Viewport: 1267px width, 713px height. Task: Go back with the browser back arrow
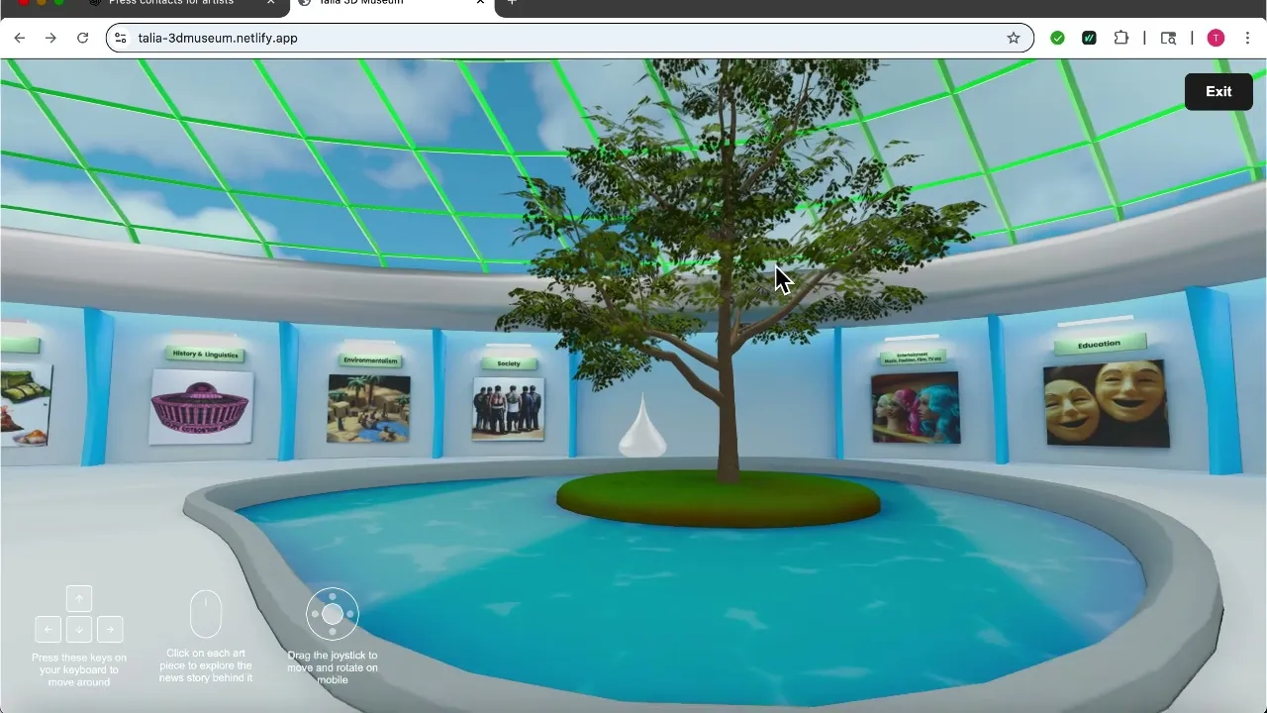[20, 38]
